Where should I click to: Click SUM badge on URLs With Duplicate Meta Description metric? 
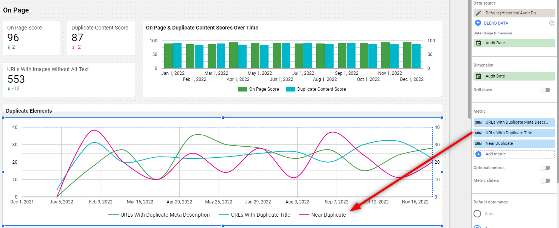coord(478,123)
